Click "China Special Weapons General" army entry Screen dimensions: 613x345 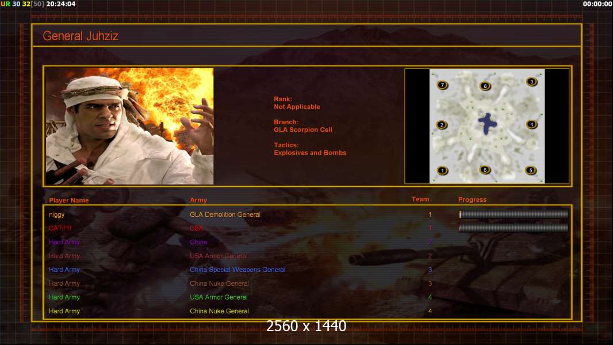coord(237,270)
